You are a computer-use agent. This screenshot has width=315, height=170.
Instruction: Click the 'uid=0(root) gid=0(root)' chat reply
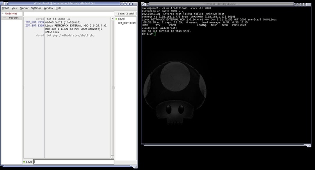point(63,22)
